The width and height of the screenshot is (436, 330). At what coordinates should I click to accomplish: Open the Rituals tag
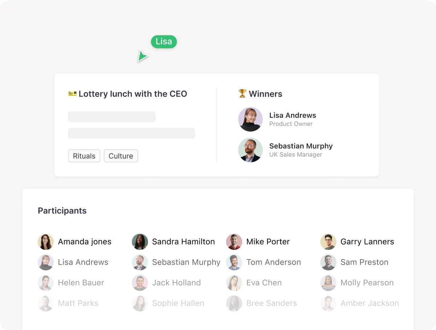coord(84,156)
